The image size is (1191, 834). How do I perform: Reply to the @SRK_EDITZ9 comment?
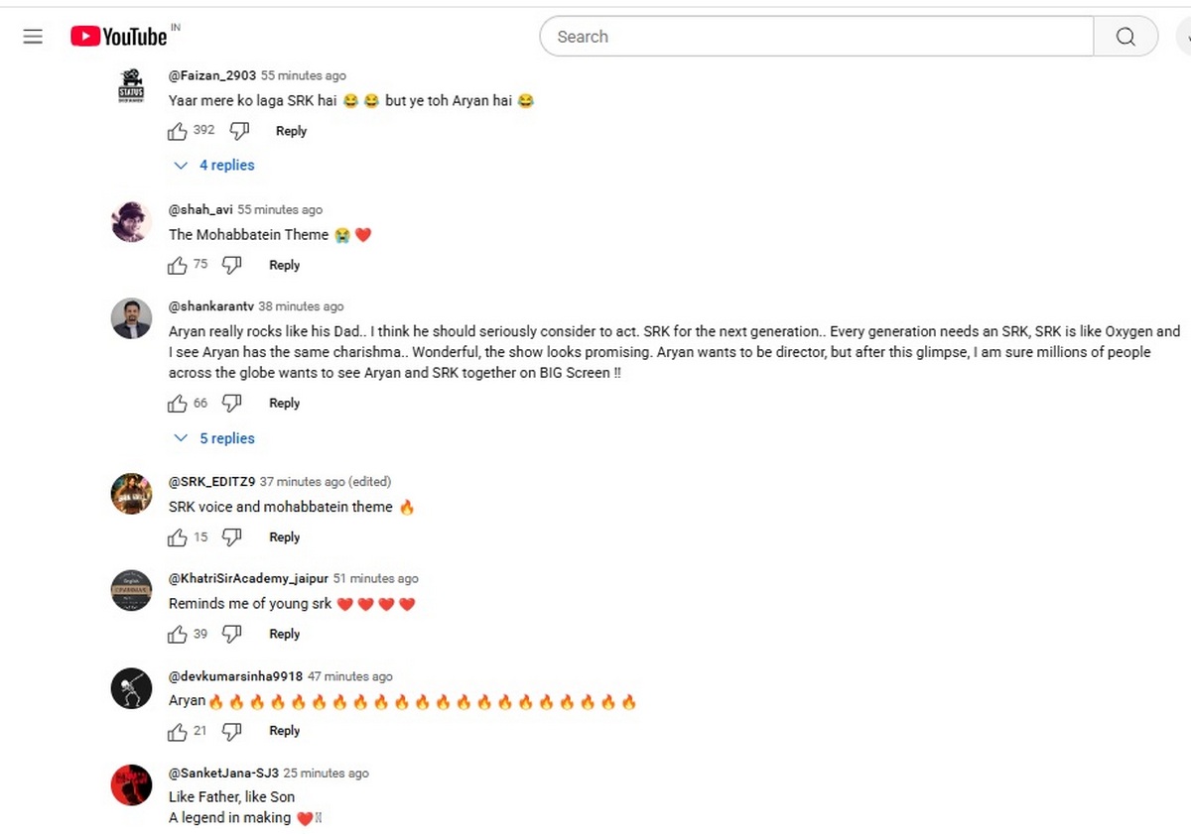(x=284, y=537)
